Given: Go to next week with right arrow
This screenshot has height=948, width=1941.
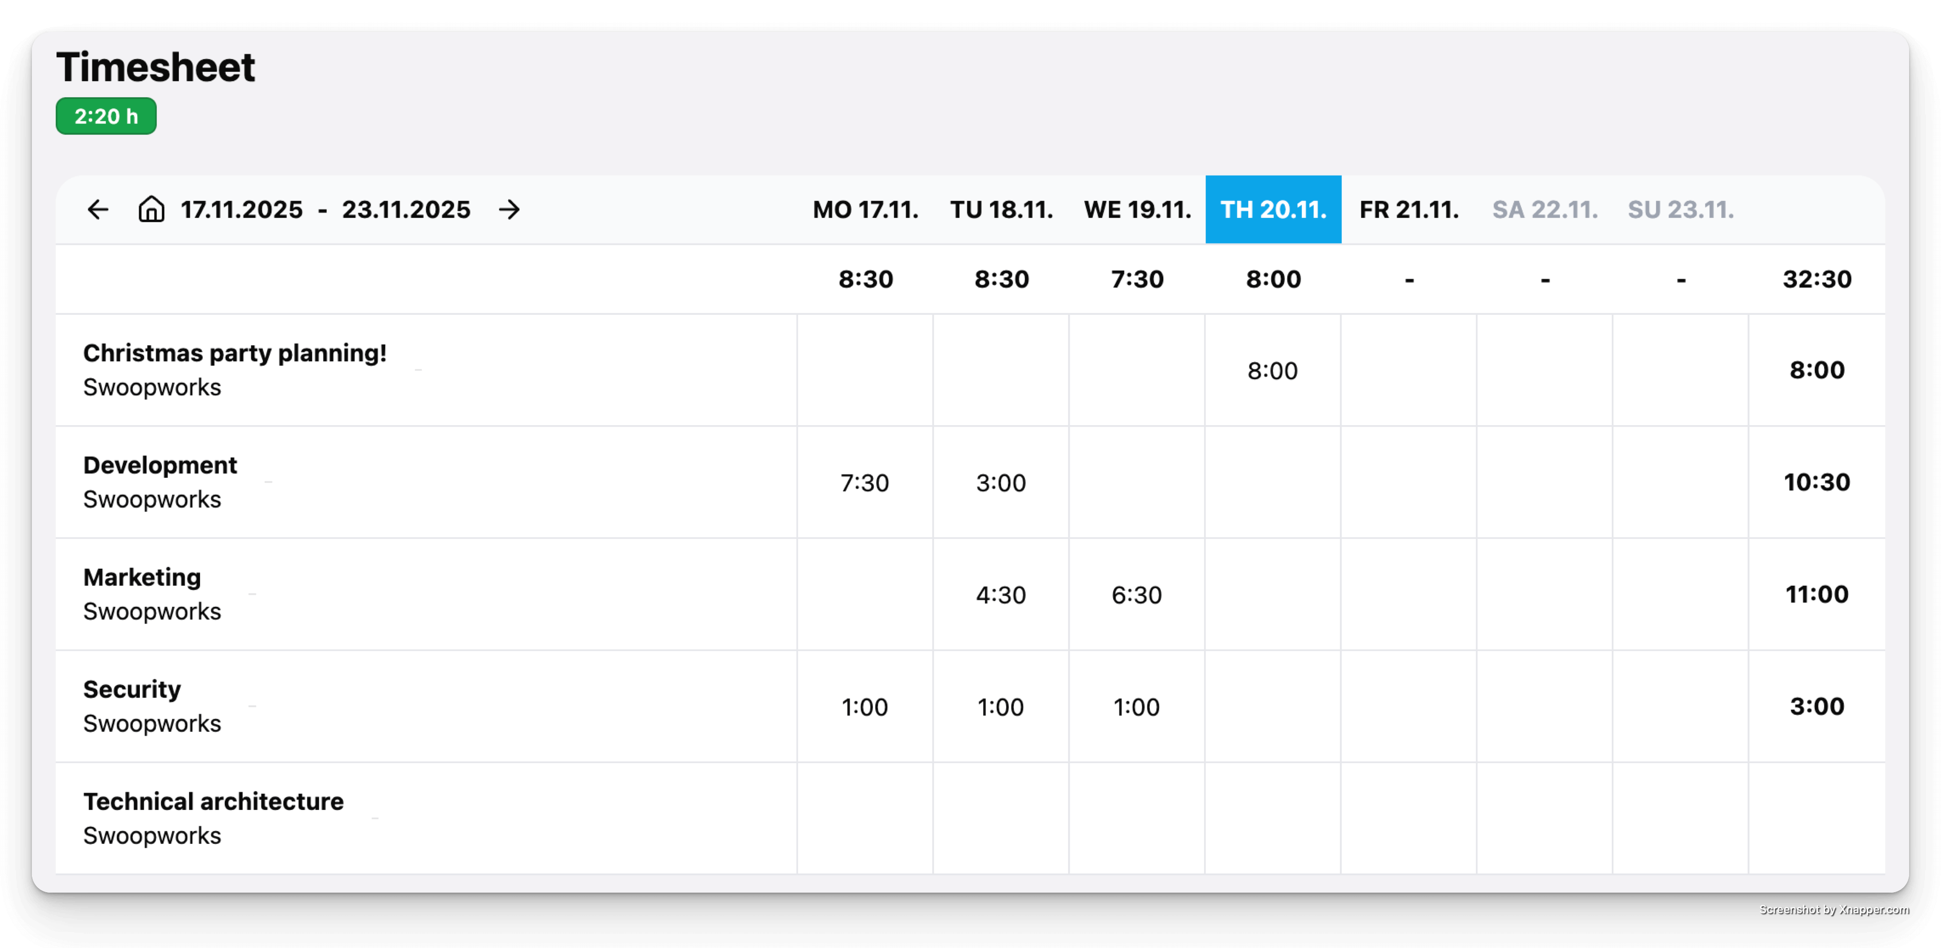Looking at the screenshot, I should [x=509, y=209].
